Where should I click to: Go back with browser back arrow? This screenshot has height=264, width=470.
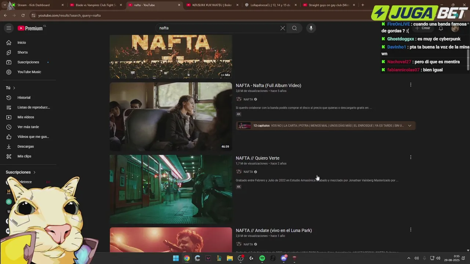click(x=5, y=15)
